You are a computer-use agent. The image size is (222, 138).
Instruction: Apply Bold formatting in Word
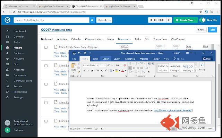coord(84,70)
